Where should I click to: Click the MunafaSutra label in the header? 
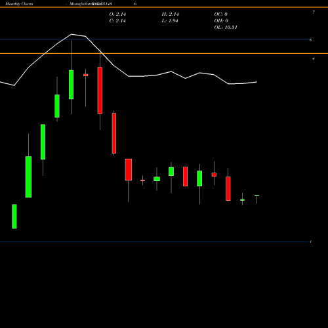(x=86, y=4)
